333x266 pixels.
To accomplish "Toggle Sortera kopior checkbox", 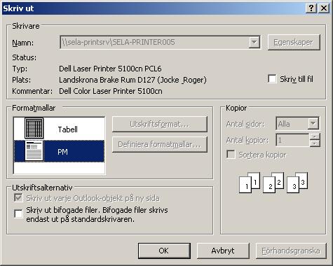I will (x=231, y=155).
